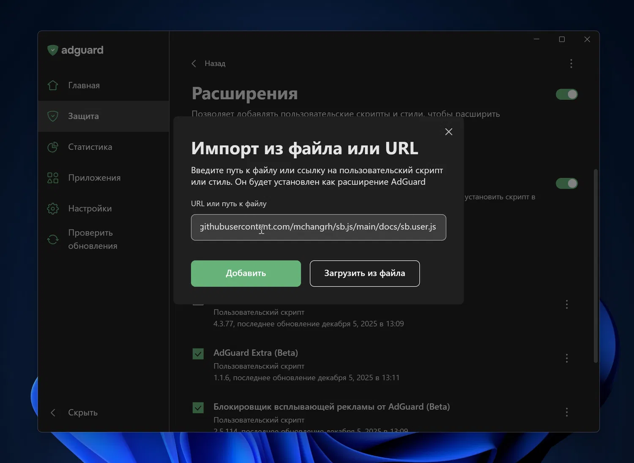Close the AdGuard window

point(587,39)
